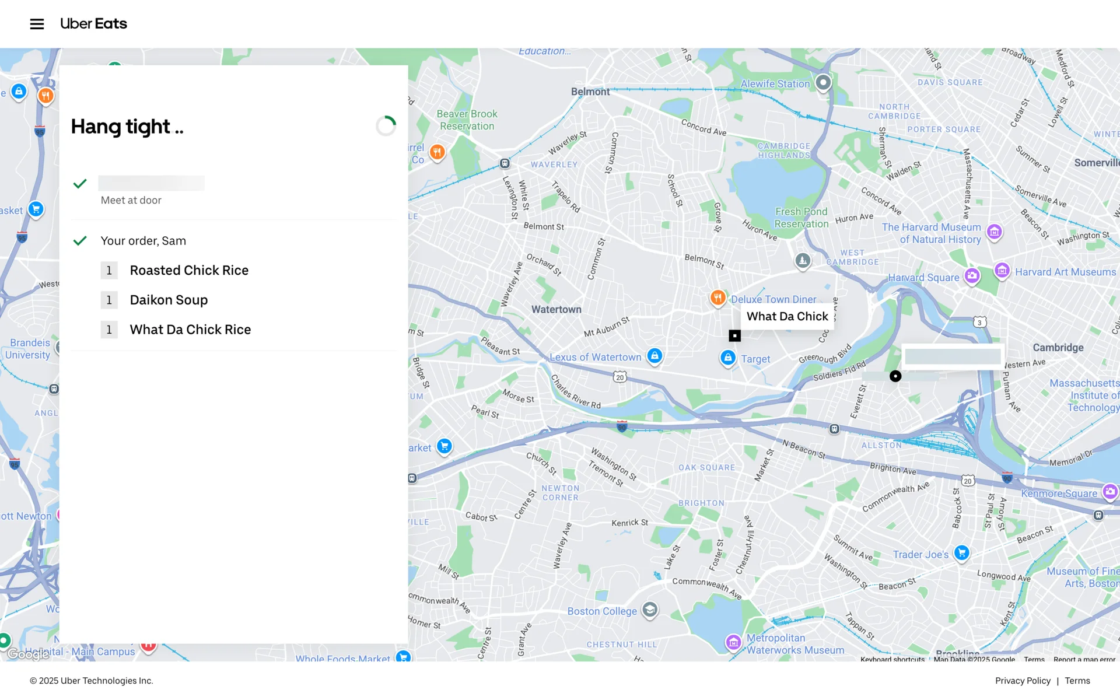This screenshot has width=1120, height=700.
Task: Click the Deluxe Town Diner restaurant pin
Action: (x=717, y=298)
